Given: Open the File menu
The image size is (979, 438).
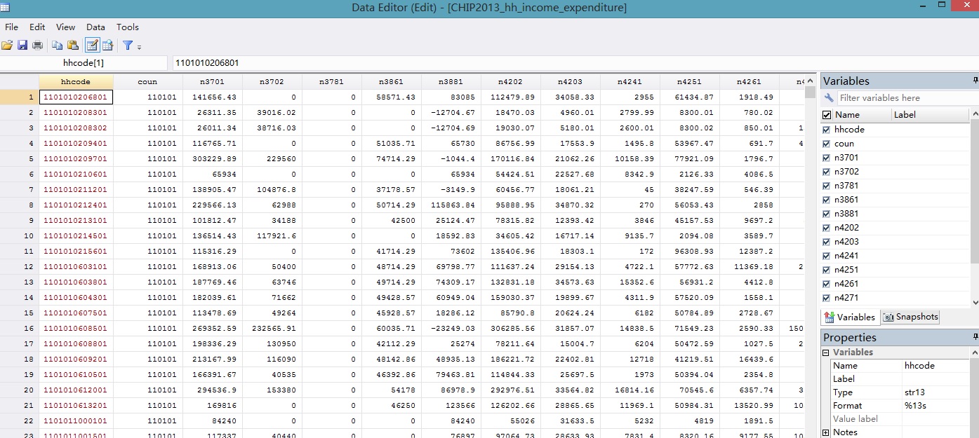Looking at the screenshot, I should (11, 27).
